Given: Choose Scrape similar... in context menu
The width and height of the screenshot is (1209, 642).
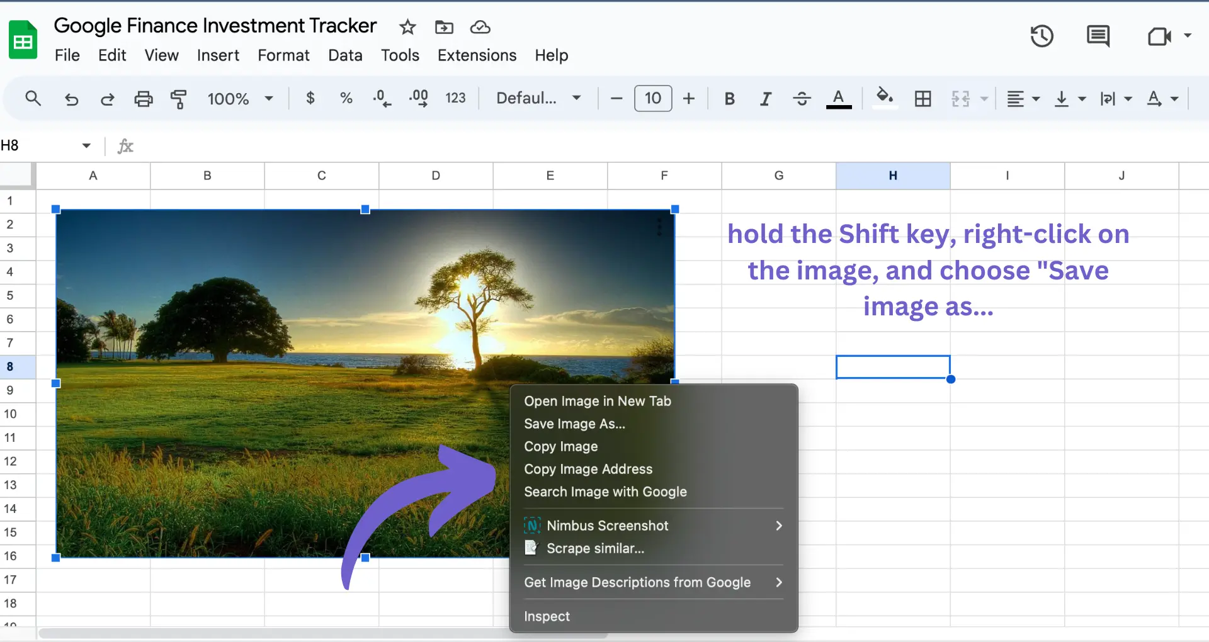Looking at the screenshot, I should [654, 548].
